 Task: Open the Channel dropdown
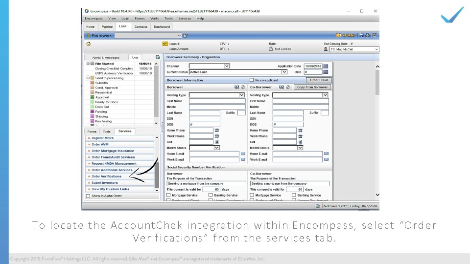point(227,66)
